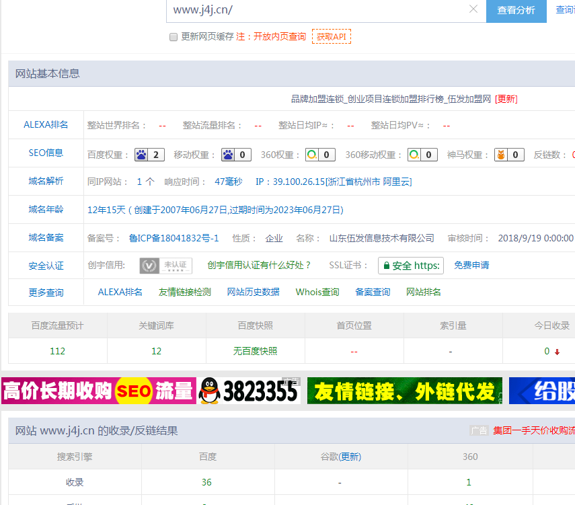This screenshot has height=505, width=575.
Task: Click the Baidu 收录 count 36
Action: (206, 482)
